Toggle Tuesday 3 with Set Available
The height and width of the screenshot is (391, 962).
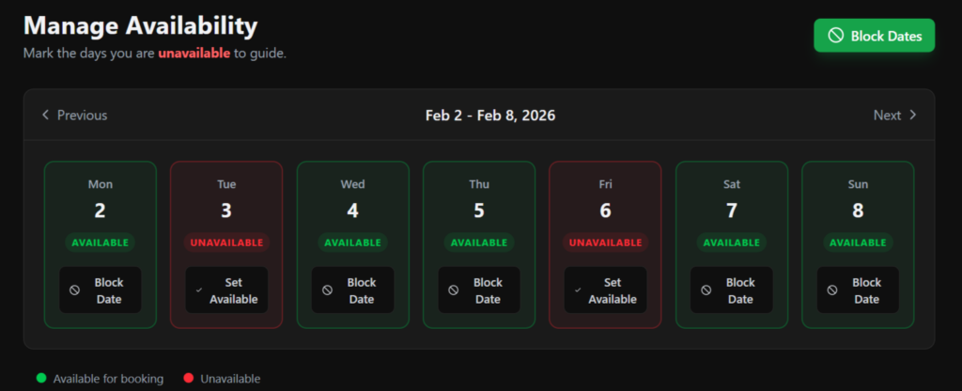coord(226,290)
